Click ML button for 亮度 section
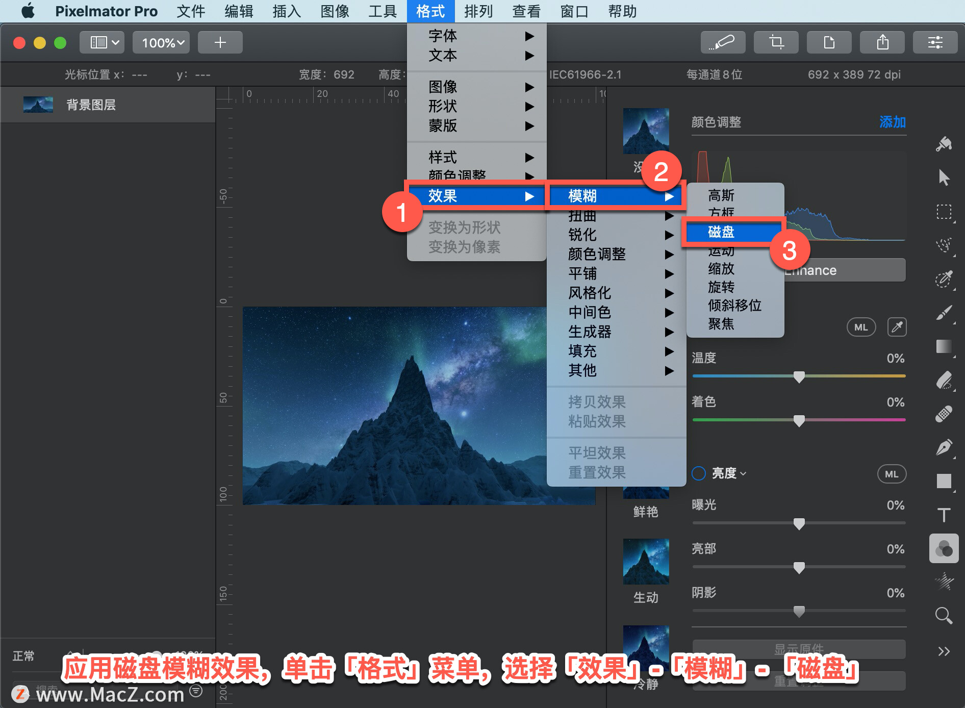This screenshot has height=708, width=965. (x=892, y=474)
